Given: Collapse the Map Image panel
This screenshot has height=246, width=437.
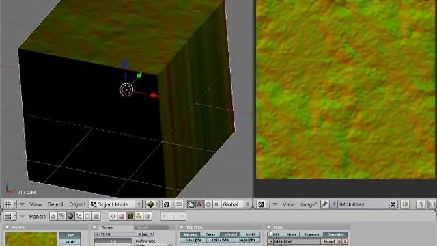Looking at the screenshot, I should (182, 228).
